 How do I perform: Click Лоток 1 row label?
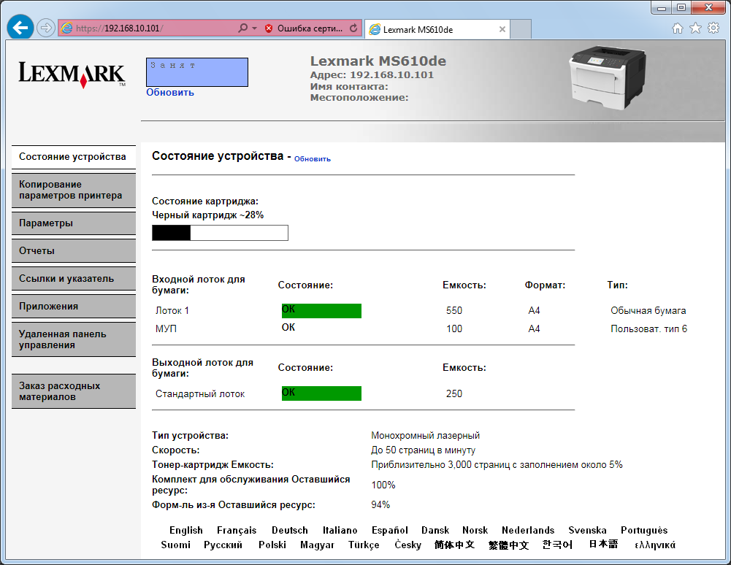point(172,310)
